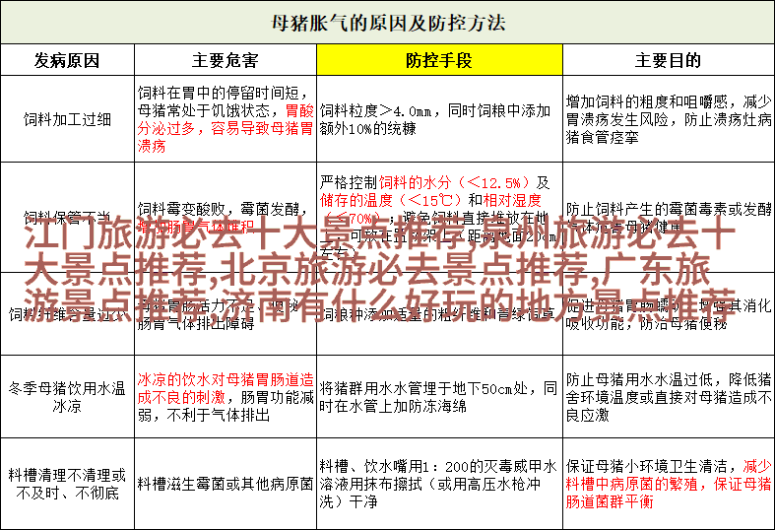Click the cell 冰凉的饮水对母猪胃肠道造成不良的刺激
This screenshot has height=530, width=775.
(x=226, y=396)
